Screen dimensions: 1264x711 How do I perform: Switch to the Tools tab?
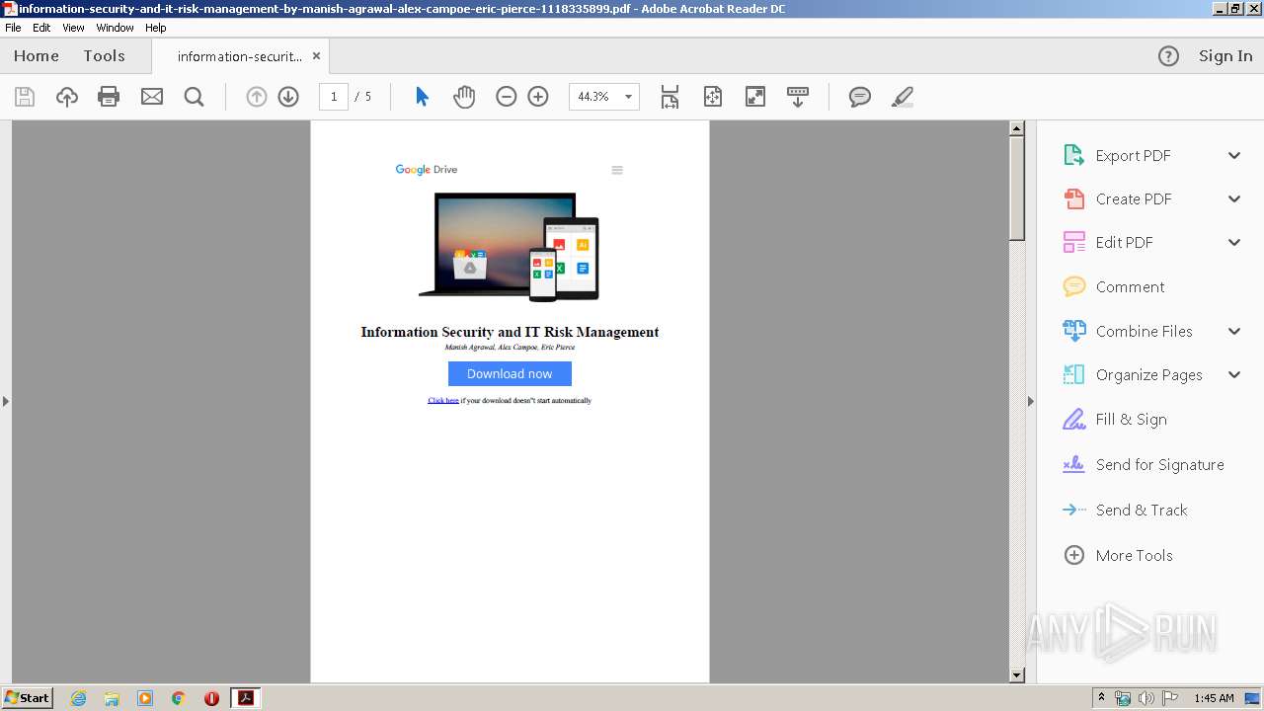(x=104, y=56)
